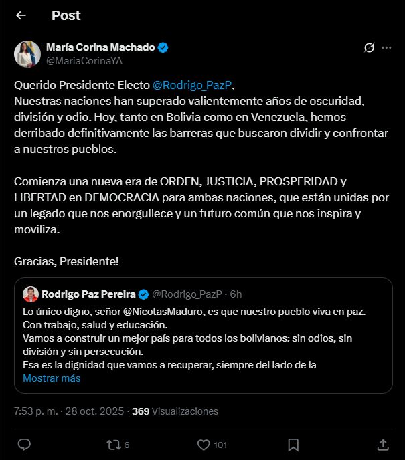Open the @Rodrigo_PazP mention in the post text
405x460 pixels.
(193, 86)
